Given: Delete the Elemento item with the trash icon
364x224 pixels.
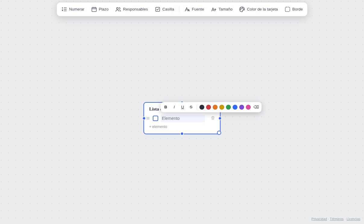Looking at the screenshot, I should [213, 118].
